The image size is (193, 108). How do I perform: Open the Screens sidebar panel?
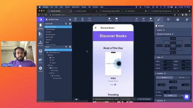[40, 26]
